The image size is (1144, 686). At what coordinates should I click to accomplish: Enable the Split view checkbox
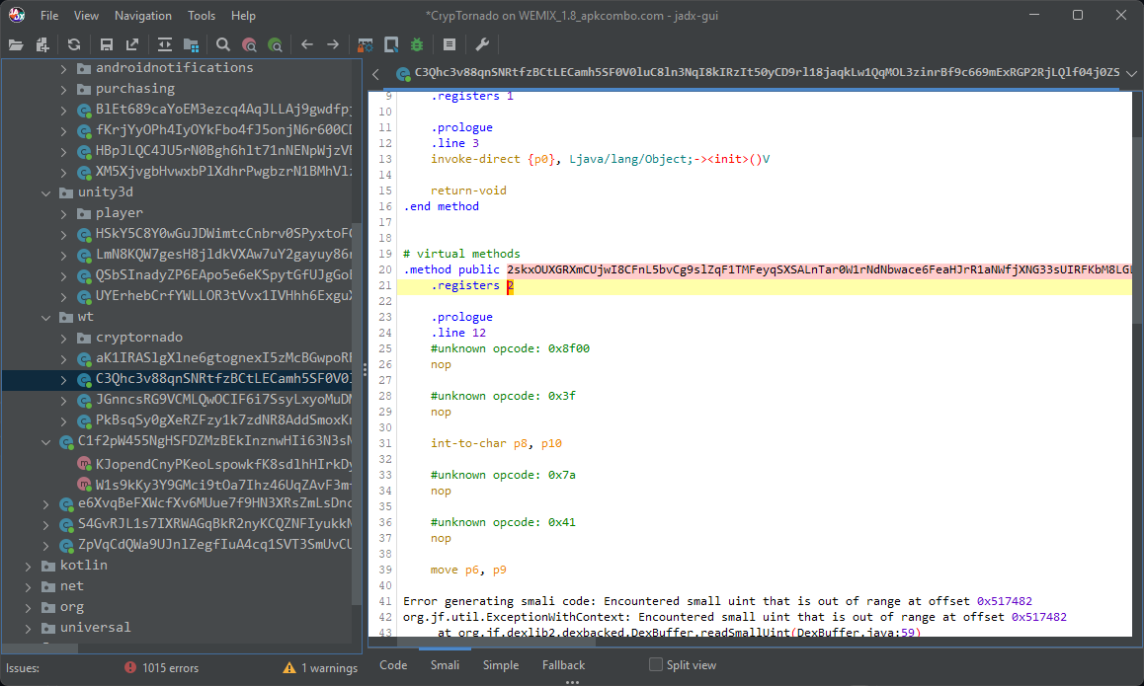[x=654, y=664]
